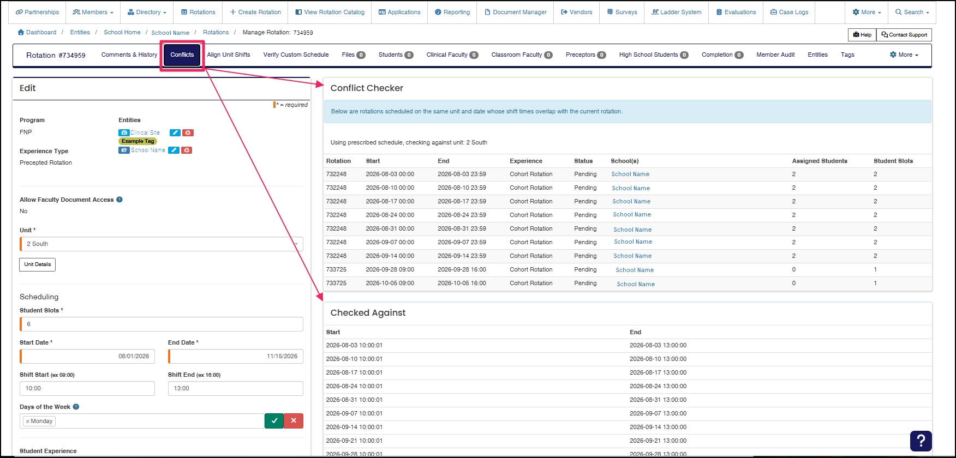Click Create Rotation in navigation bar
Screen dimensions: 956x458
pos(255,12)
